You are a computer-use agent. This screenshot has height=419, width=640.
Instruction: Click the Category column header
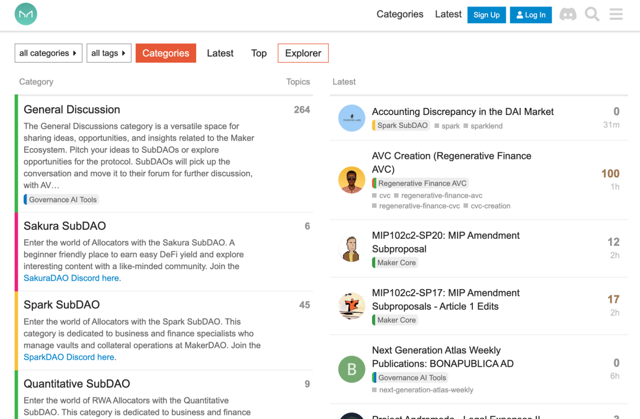36,82
